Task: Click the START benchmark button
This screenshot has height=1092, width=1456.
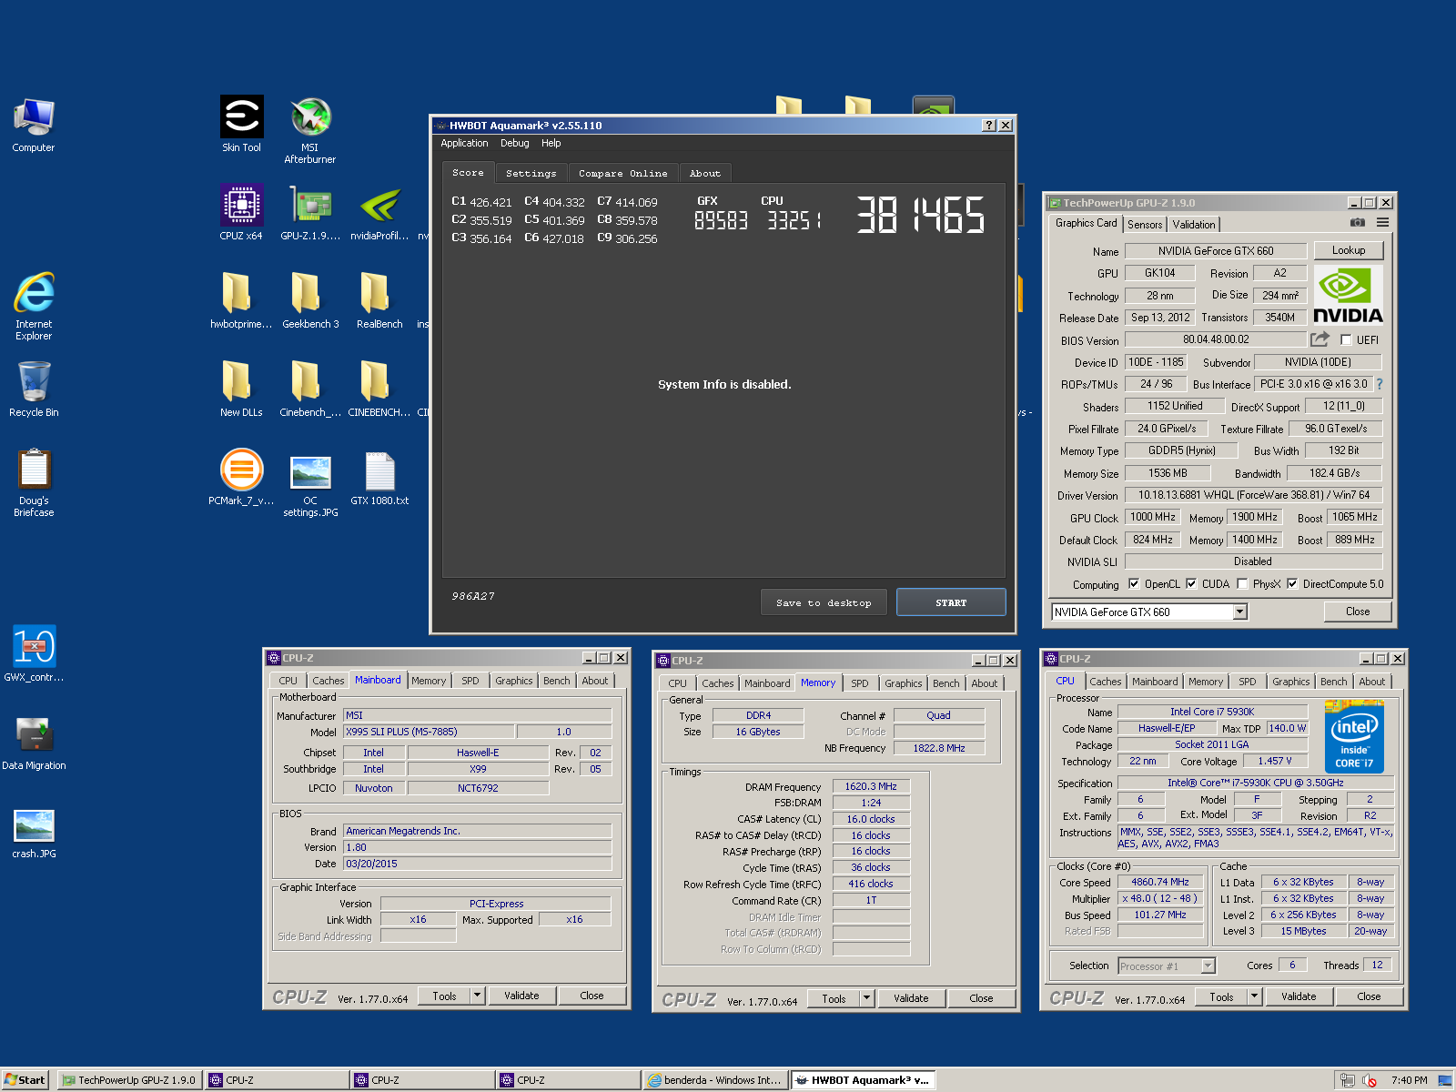Action: pos(951,602)
